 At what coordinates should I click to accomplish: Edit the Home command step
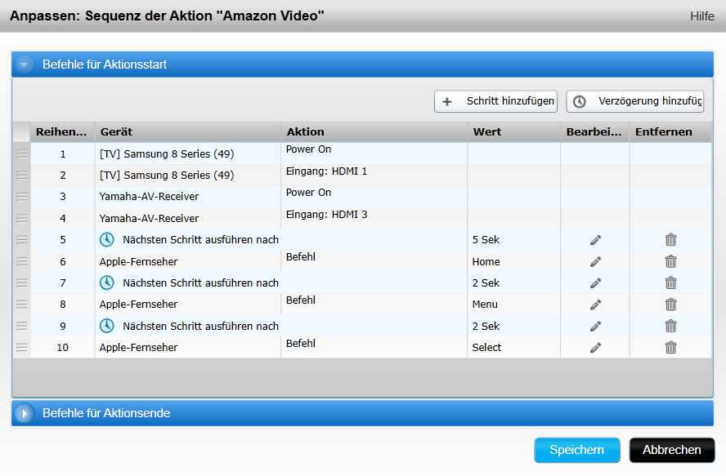pyautogui.click(x=595, y=262)
